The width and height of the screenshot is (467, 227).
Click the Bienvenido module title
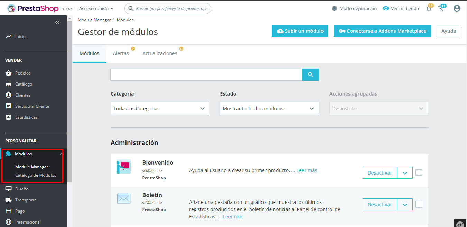[x=158, y=162]
